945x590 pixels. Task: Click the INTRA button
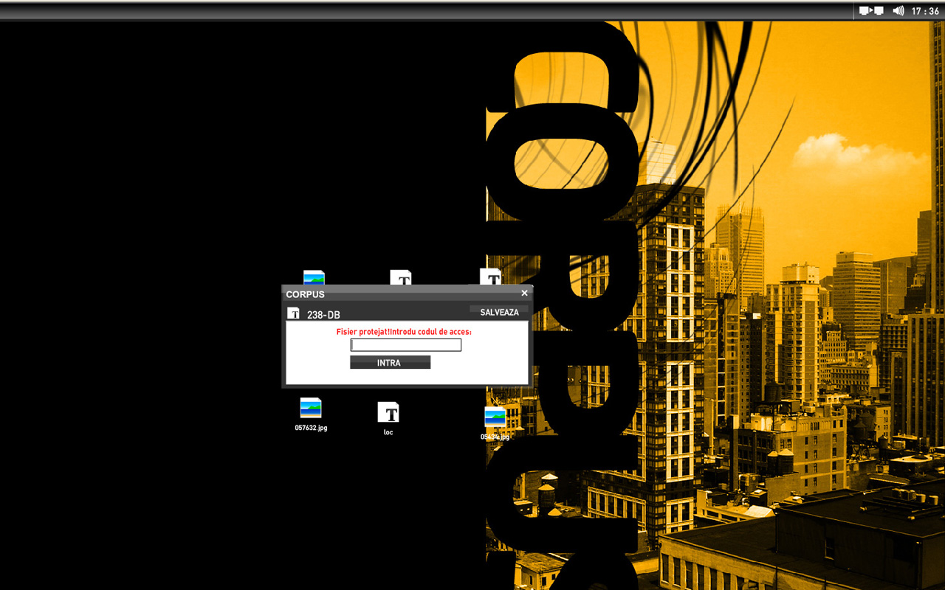[x=390, y=362]
